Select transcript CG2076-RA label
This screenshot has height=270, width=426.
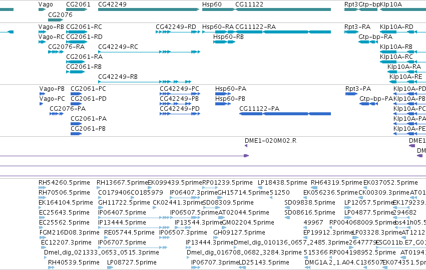pyautogui.click(x=66, y=47)
